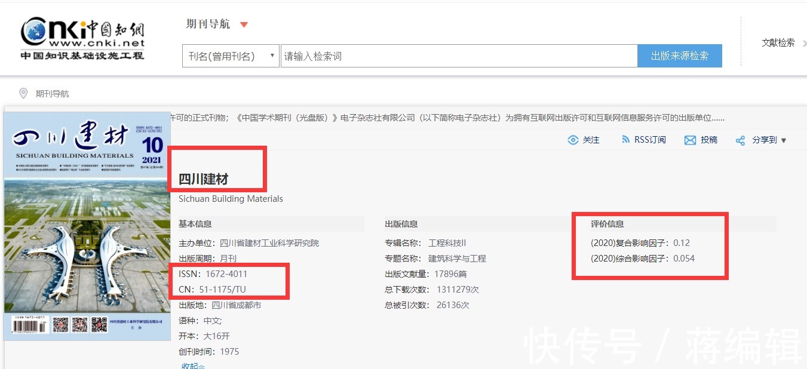Click the envelope icon for 投稿
The width and height of the screenshot is (807, 369).
(x=690, y=140)
